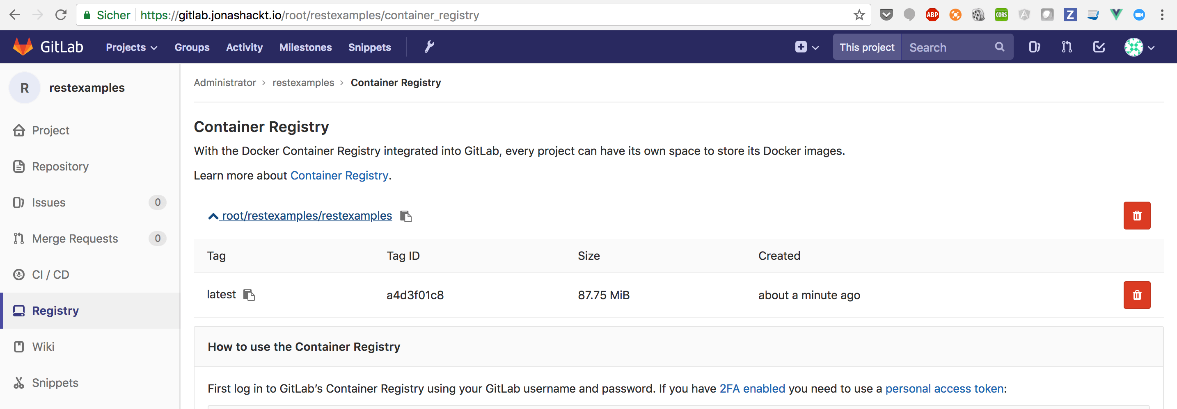Open the todos checkmark icon

1099,47
